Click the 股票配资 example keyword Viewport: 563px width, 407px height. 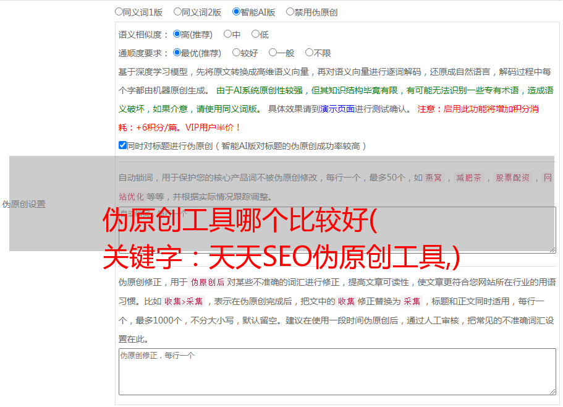coord(513,178)
